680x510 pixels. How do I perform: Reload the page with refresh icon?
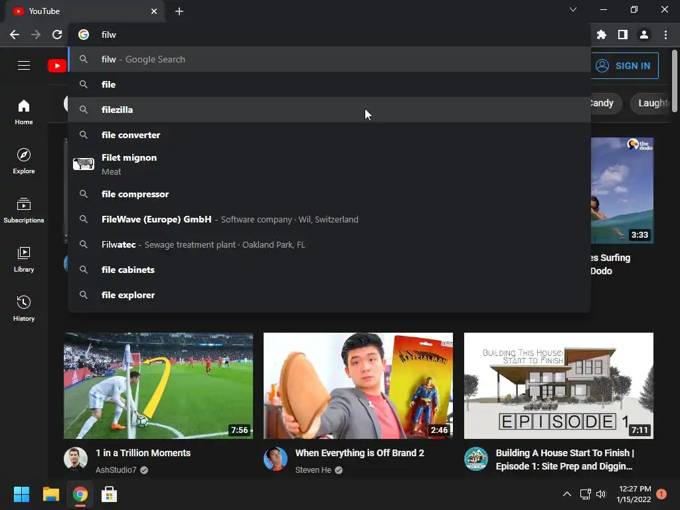[x=57, y=35]
